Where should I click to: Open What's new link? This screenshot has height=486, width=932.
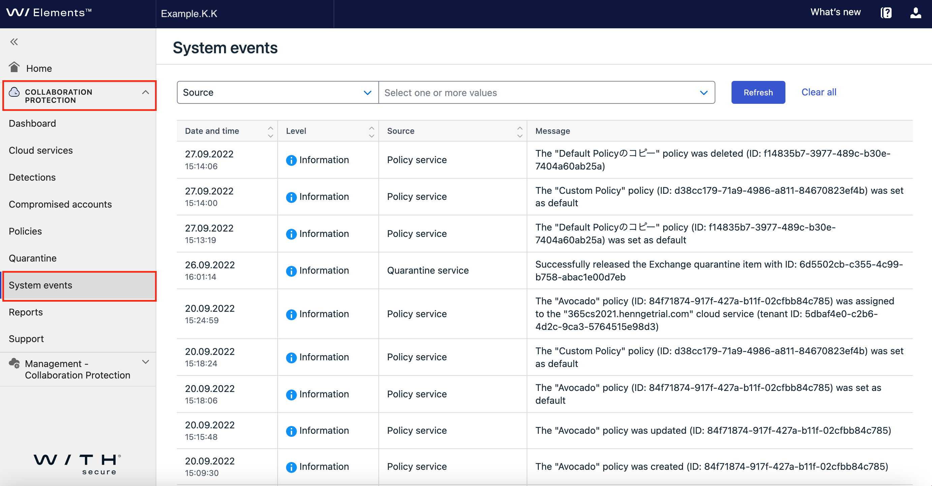pyautogui.click(x=835, y=12)
